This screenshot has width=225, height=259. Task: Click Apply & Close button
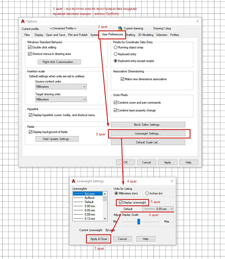99,239
